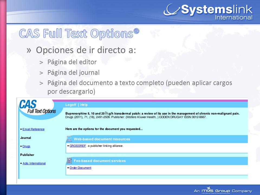
Task: Click the Publisher label in the sidebar
Action: point(27,155)
